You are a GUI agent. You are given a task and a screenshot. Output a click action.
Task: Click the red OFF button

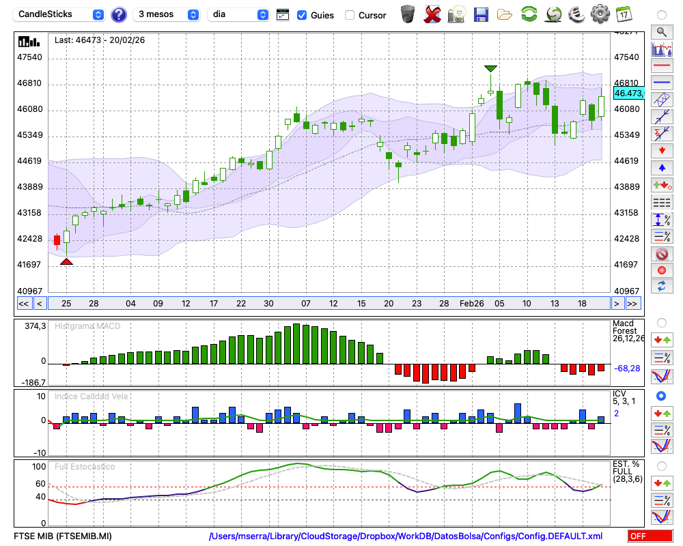click(650, 536)
